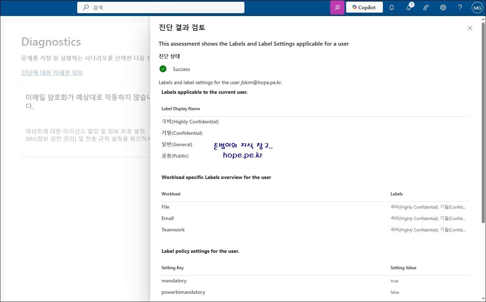Image resolution: width=486 pixels, height=302 pixels.
Task: Click the true value for mandatory
Action: 394,281
